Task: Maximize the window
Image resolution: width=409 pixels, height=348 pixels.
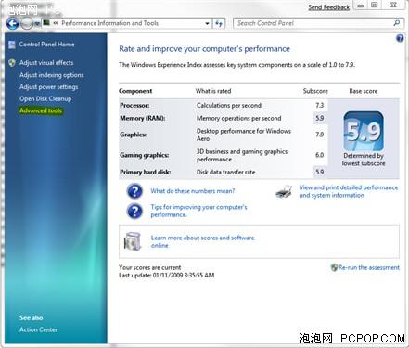Action: pos(375,6)
